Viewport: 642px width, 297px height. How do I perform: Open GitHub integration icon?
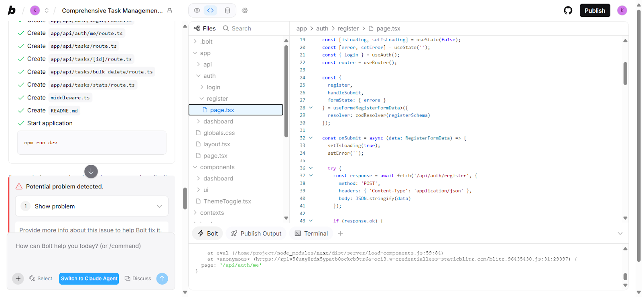tap(568, 10)
